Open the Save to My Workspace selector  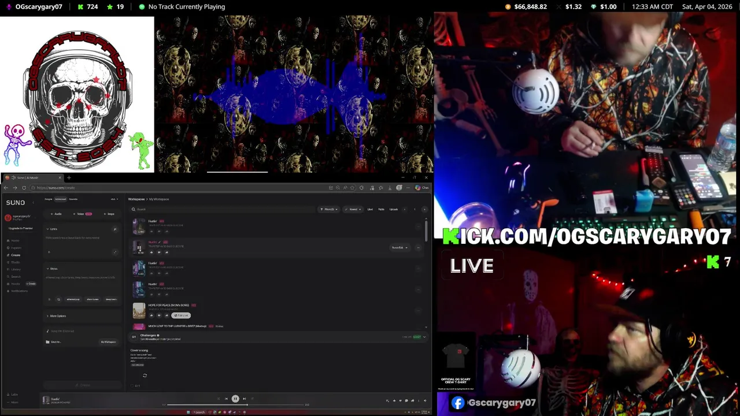[x=108, y=342]
